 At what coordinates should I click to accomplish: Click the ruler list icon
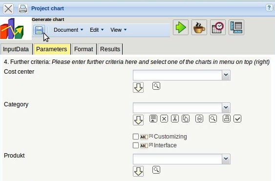(x=236, y=27)
